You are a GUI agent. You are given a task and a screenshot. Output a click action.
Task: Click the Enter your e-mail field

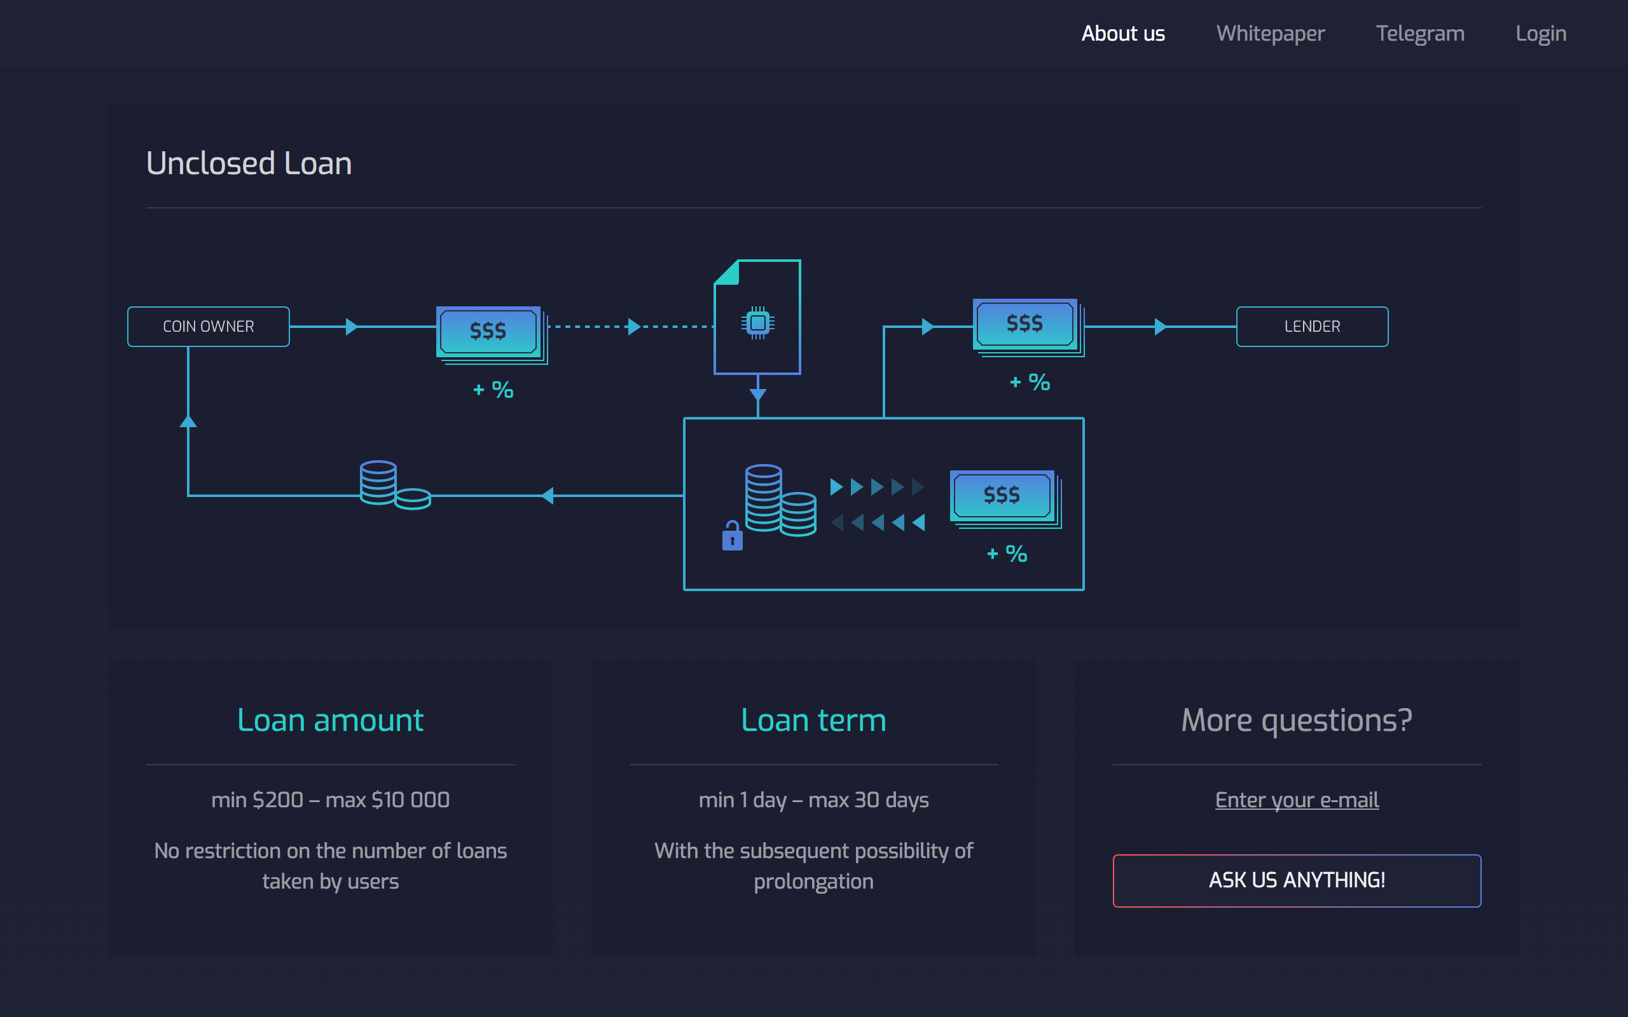click(x=1296, y=800)
